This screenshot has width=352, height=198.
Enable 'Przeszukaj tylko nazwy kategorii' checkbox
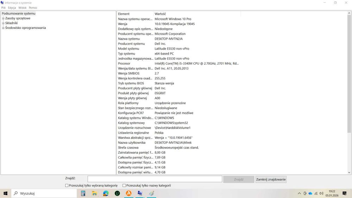point(124,185)
